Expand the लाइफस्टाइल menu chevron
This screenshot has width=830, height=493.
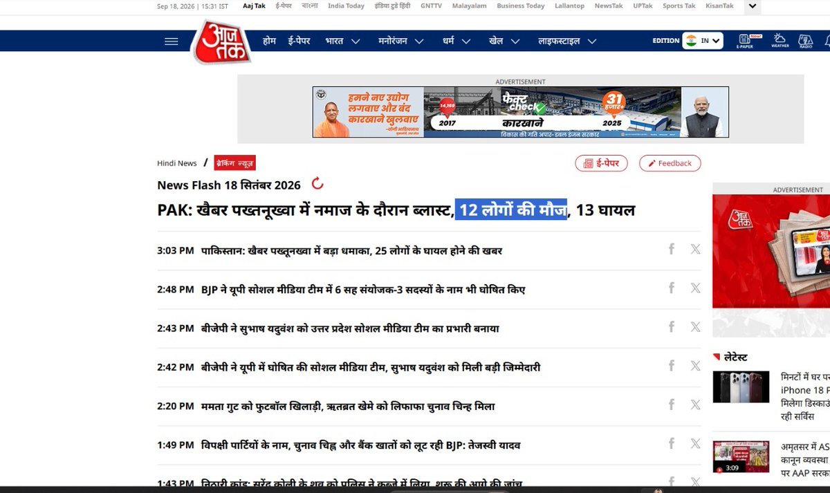point(592,41)
